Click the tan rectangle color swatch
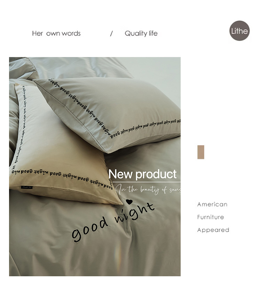275x294 pixels. (x=201, y=152)
